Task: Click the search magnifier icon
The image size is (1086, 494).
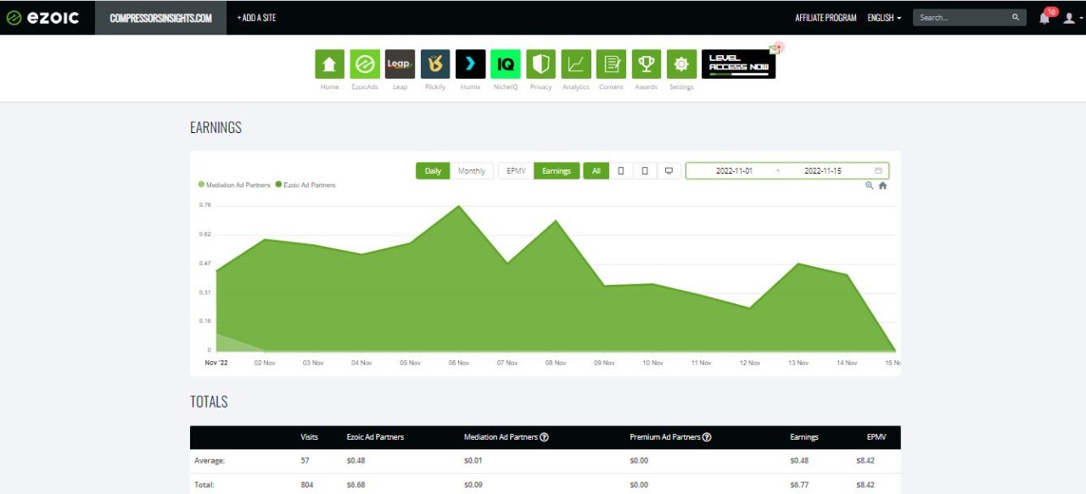Action: [x=1016, y=18]
